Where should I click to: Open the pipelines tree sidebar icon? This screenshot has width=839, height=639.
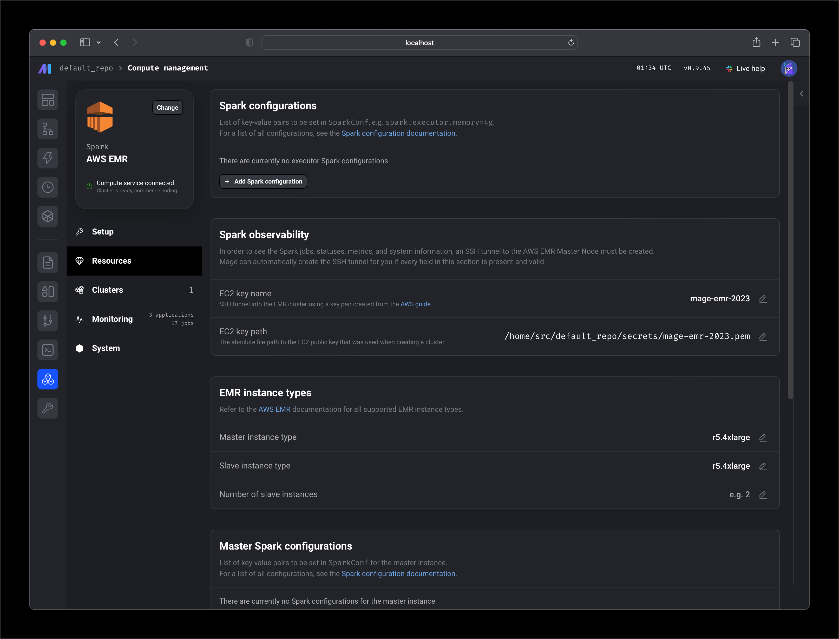click(x=48, y=129)
